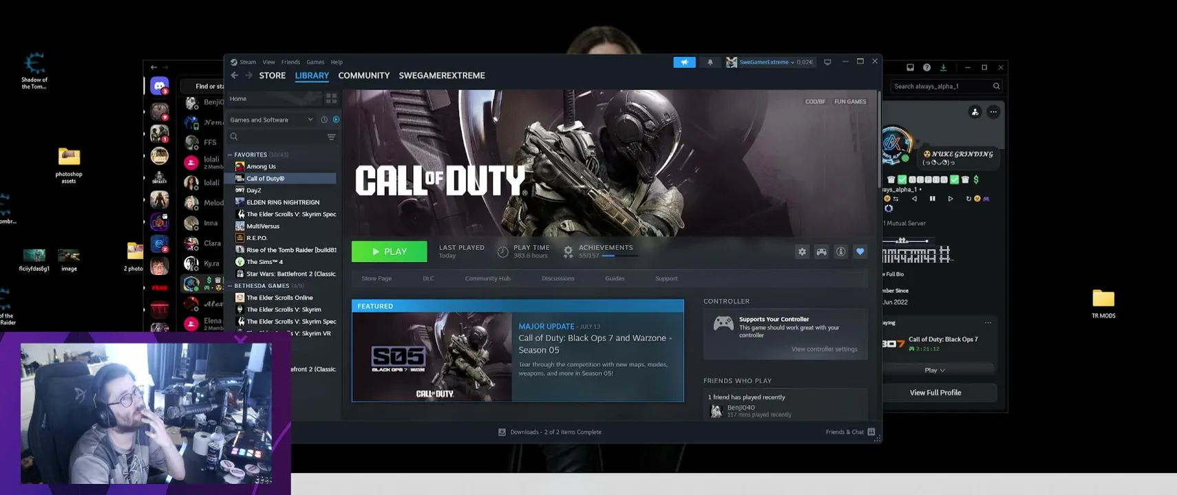Go forward with Steam's forward arrow

tap(248, 76)
